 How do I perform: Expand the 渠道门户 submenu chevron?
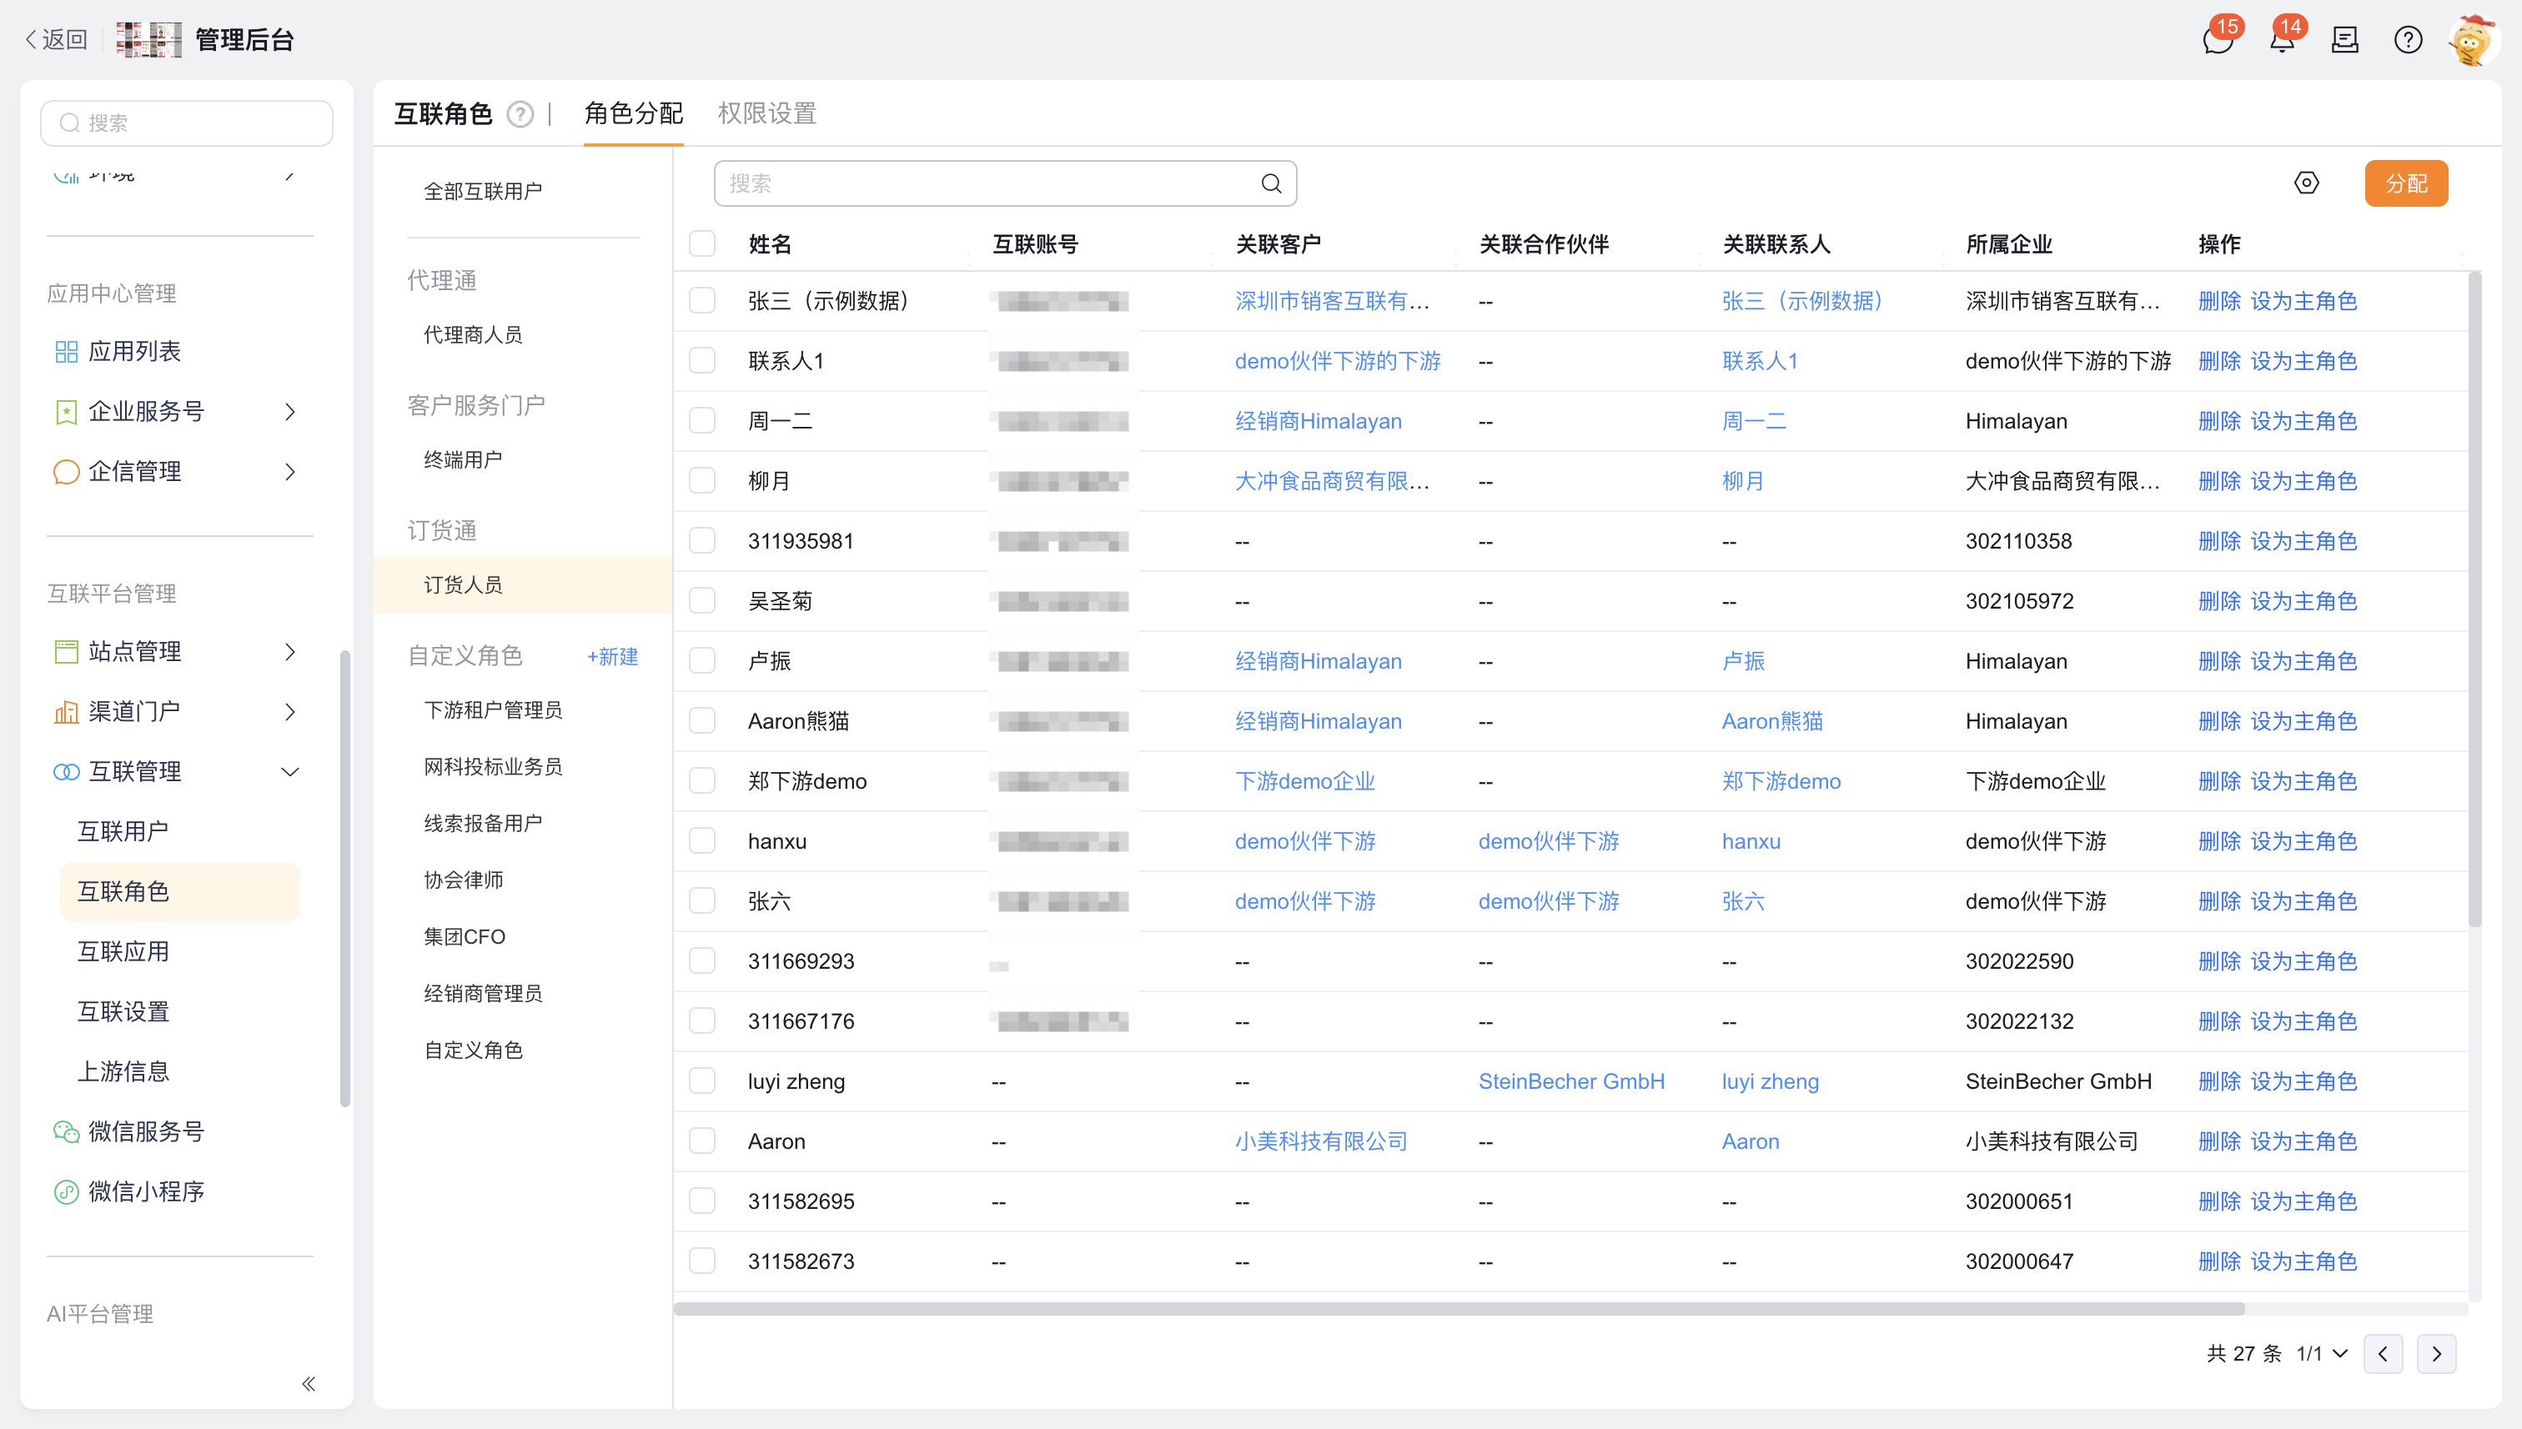pyautogui.click(x=289, y=711)
